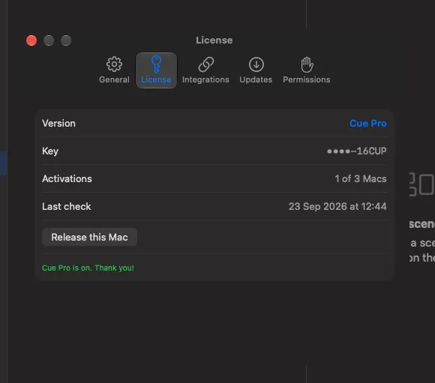435x383 pixels.
Task: Click the masked key ending 16CUP
Action: [x=356, y=151]
